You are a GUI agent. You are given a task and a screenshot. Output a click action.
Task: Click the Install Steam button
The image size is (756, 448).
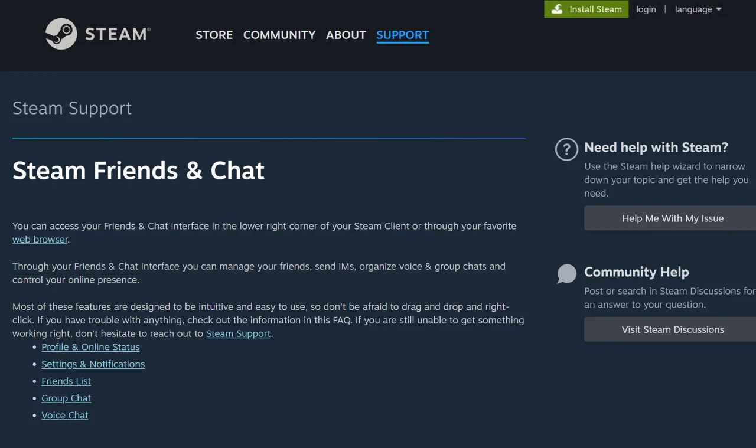(x=586, y=9)
